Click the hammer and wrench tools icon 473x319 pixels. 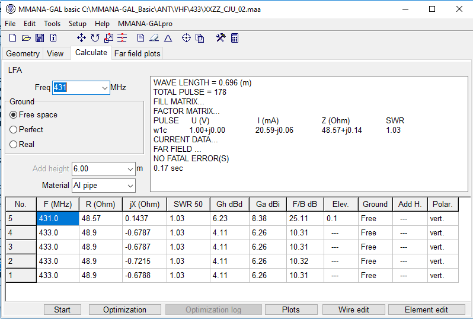click(220, 38)
